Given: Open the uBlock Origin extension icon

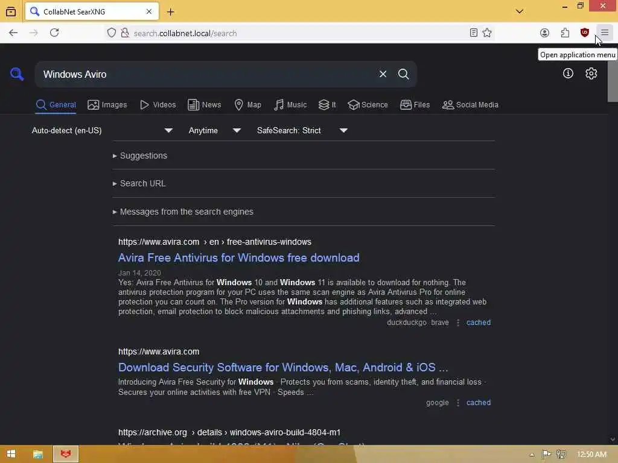Looking at the screenshot, I should click(x=584, y=33).
